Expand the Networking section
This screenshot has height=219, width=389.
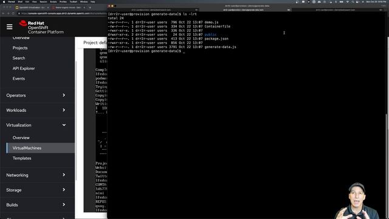tap(36, 175)
